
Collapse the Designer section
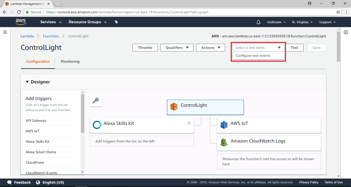click(x=27, y=82)
